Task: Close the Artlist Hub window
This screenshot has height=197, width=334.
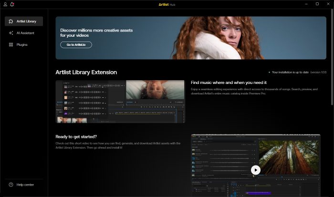Action: click(x=328, y=4)
